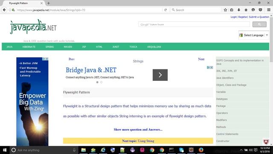Click the page vertical scrollbar thumb
This screenshot has height=154, width=273.
coord(271,39)
